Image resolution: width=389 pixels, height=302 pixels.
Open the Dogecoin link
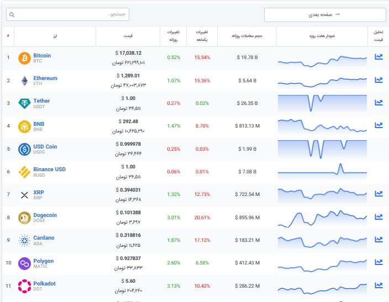[x=45, y=215]
